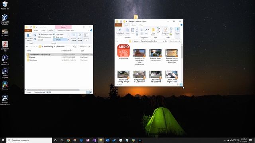Switch to Share tab in LumaFusion window
The height and width of the screenshot is (143, 255).
click(x=43, y=31)
